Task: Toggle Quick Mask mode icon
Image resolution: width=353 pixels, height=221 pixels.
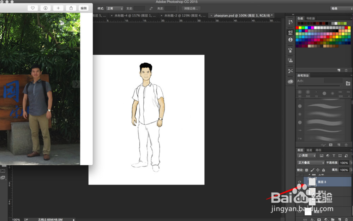Action: click(3, 171)
